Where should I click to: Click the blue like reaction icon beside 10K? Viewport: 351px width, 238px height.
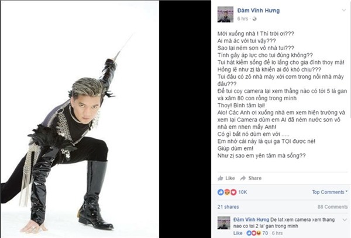[x=221, y=192]
